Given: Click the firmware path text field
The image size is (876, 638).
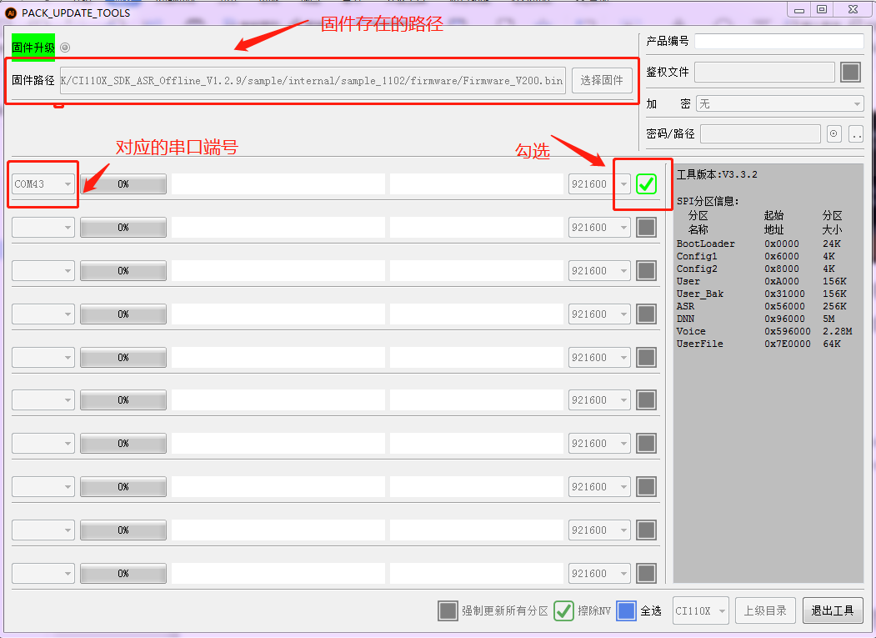Looking at the screenshot, I should click(313, 80).
